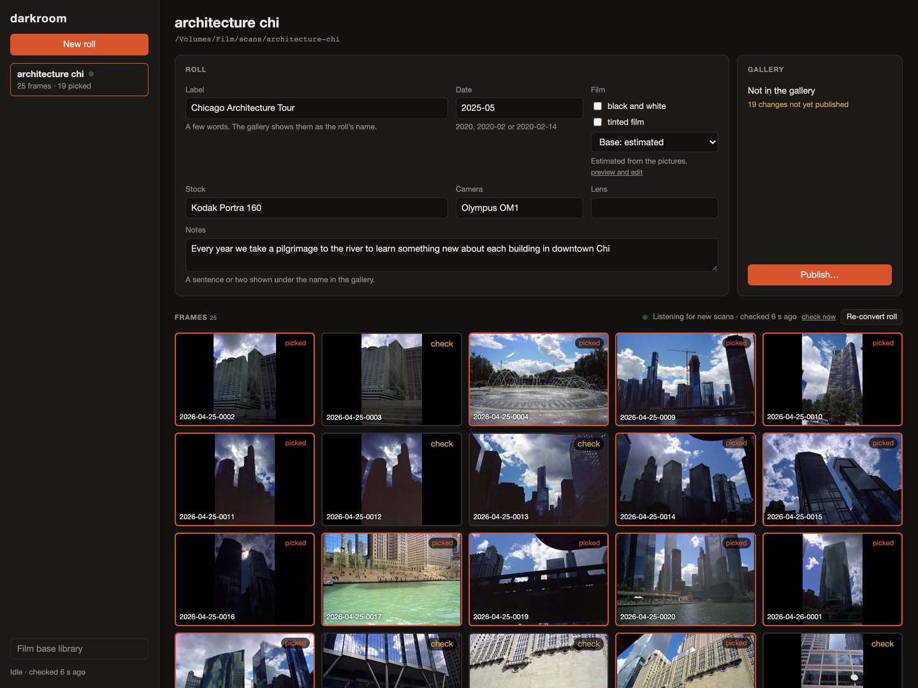Select the architecture chi roll in sidebar
This screenshot has width=918, height=688.
79,80
